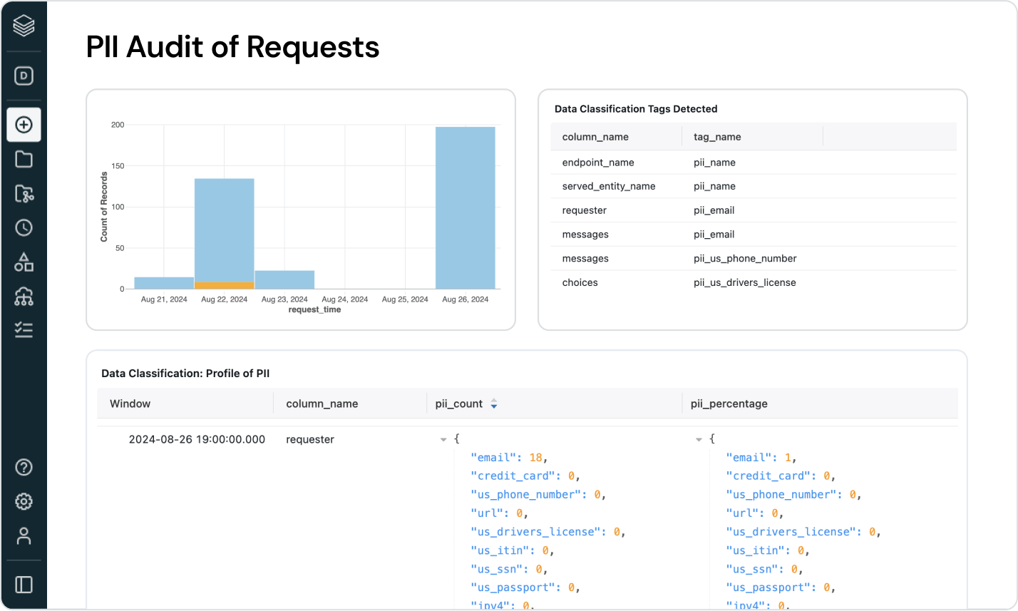This screenshot has width=1018, height=611.
Task: Click the orange segment in Aug 22 bar
Action: (x=224, y=285)
